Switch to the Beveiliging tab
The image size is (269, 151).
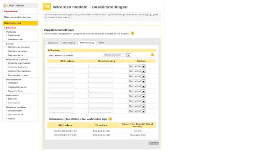69,43
